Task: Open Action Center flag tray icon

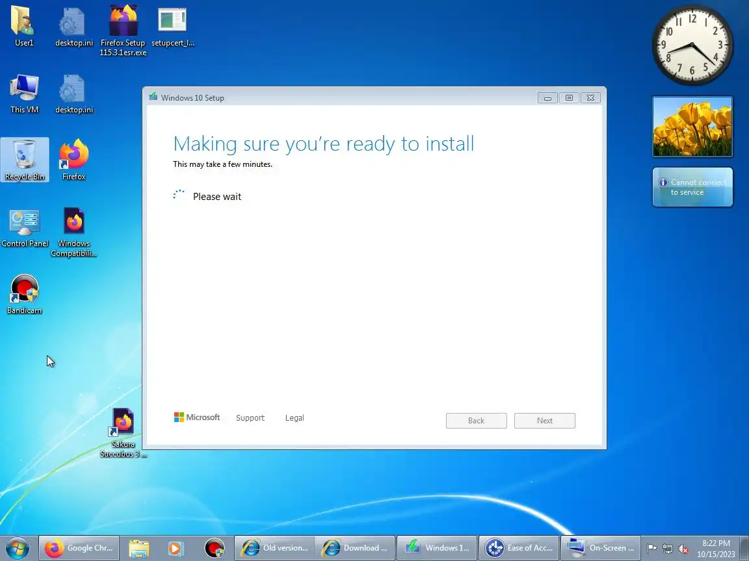Action: (x=651, y=549)
